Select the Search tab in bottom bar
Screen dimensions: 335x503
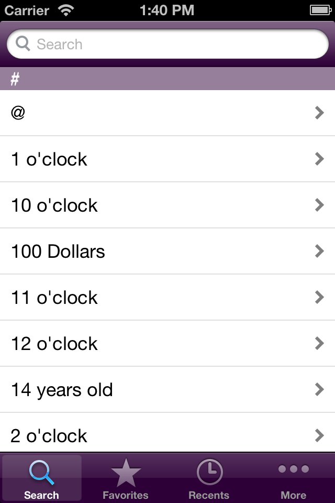(x=42, y=479)
